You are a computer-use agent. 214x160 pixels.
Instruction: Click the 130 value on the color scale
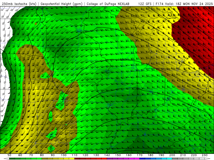pyautogui.click(x=96, y=155)
